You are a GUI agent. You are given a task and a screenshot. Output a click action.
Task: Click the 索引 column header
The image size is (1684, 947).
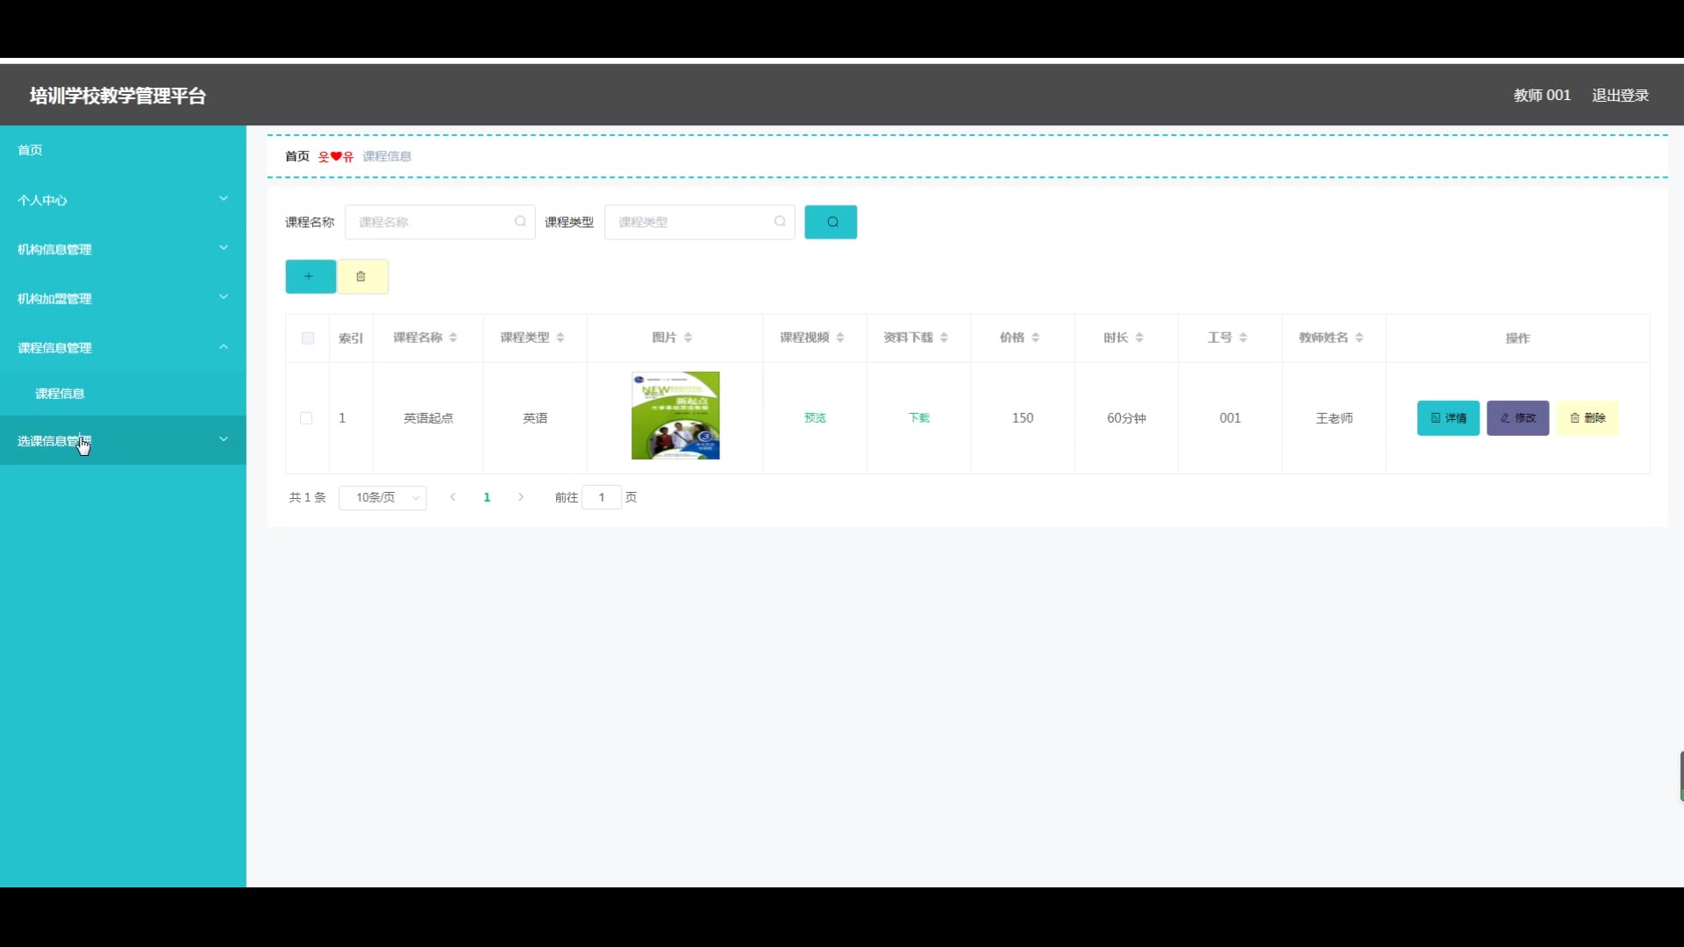351,338
